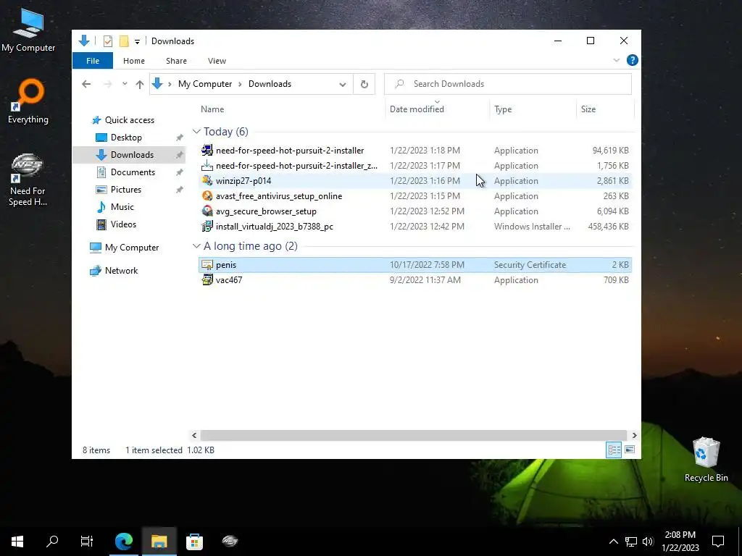This screenshot has height=556, width=742.
Task: Open Task View on the taskbar
Action: 87,541
